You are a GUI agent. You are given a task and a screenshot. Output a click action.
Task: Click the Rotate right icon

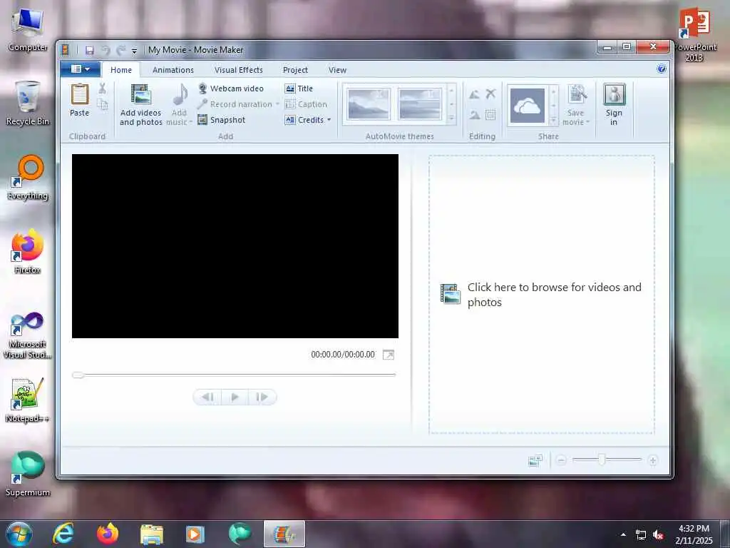coord(474,115)
